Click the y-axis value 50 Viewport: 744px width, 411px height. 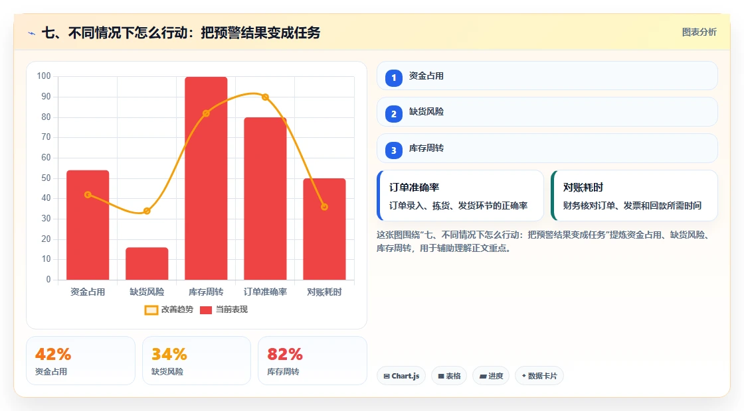46,178
